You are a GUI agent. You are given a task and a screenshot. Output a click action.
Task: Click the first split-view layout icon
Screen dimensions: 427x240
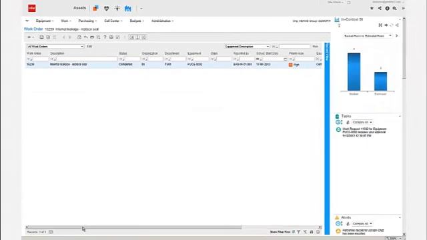tap(132, 37)
